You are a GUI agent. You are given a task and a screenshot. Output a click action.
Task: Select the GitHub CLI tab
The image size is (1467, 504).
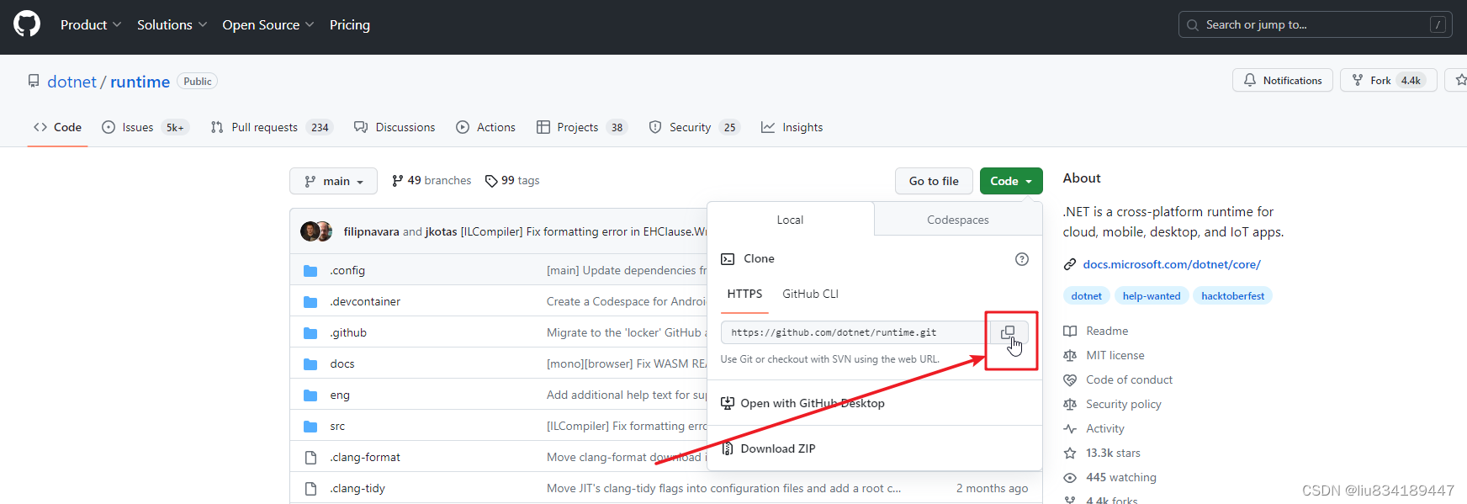point(810,294)
